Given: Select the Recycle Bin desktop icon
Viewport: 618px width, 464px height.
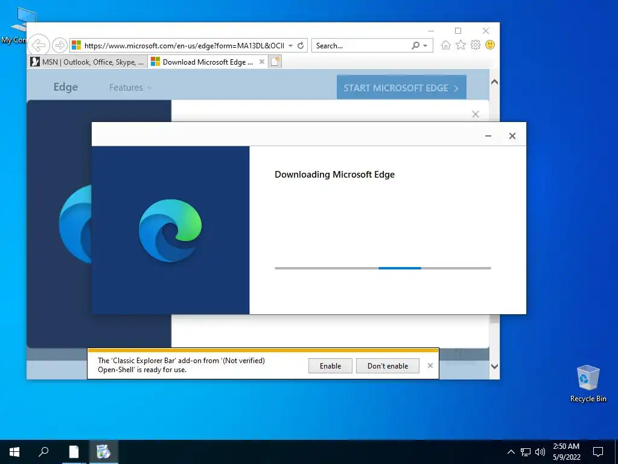Looking at the screenshot, I should [588, 384].
